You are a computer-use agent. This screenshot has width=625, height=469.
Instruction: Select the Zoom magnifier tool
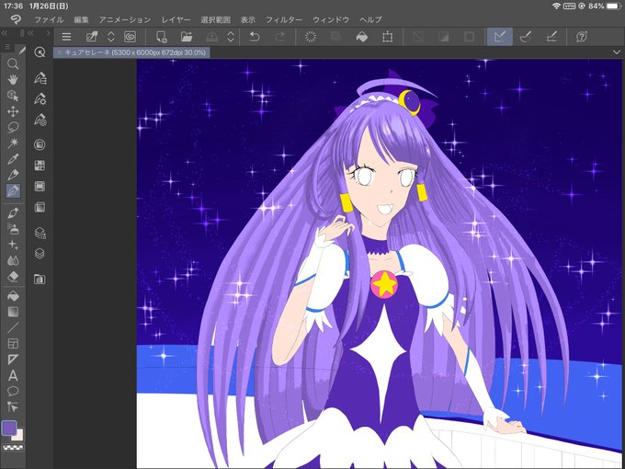pos(13,63)
